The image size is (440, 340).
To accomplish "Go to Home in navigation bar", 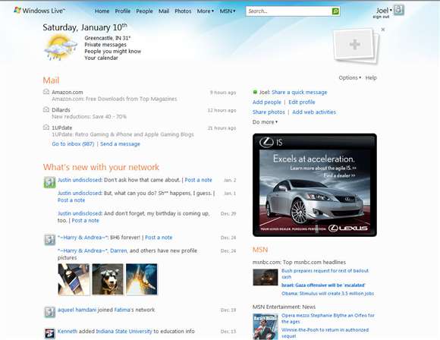I will coord(102,11).
